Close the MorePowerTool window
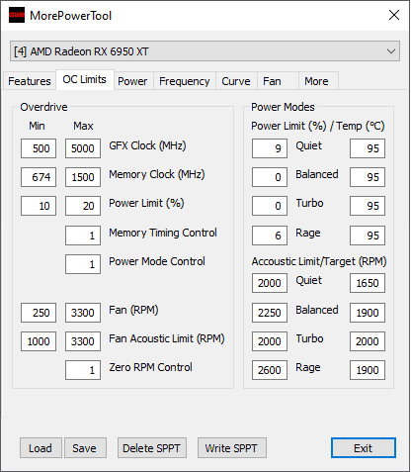This screenshot has height=472, width=411. coord(394,15)
